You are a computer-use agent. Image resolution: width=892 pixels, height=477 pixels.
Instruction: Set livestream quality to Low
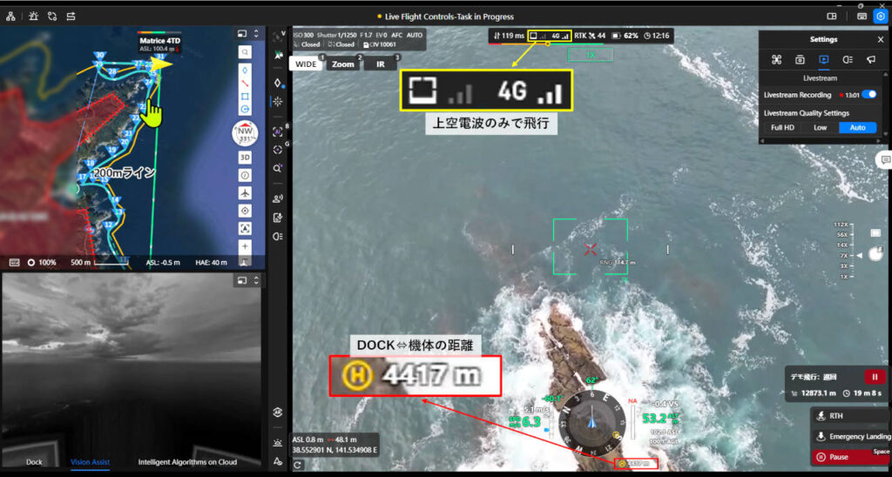pos(820,127)
